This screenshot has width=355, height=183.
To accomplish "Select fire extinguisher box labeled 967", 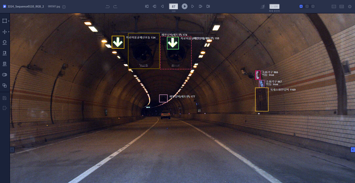I will pos(262,84).
